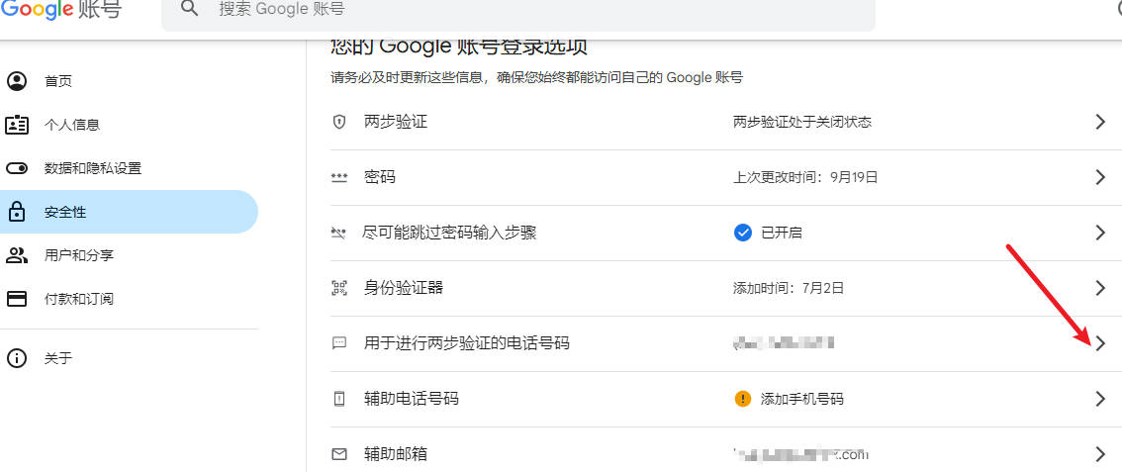Click the orange warning icon by 添加手机号码

pyautogui.click(x=743, y=399)
